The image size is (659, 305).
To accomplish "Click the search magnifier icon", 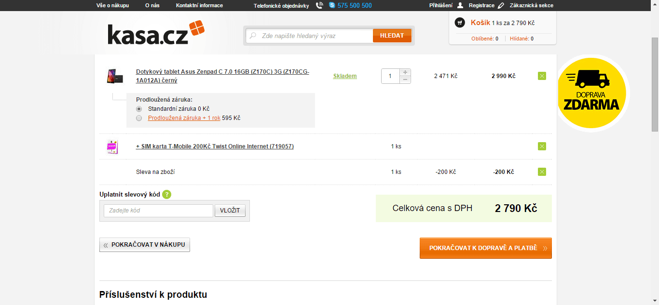I will click(253, 36).
